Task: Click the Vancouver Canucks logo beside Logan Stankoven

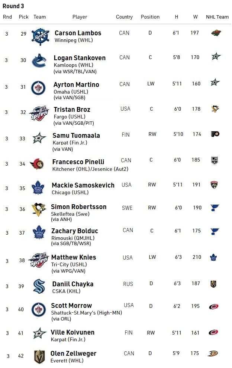Action: (39, 61)
